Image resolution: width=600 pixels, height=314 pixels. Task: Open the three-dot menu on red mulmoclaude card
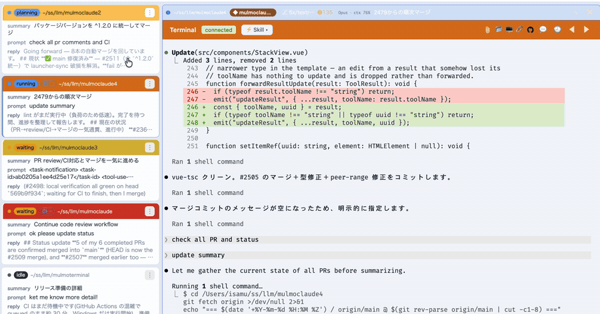149,212
